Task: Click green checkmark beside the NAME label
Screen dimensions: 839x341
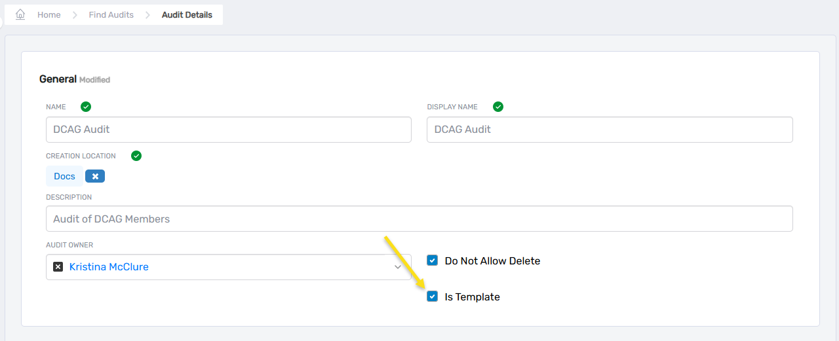Action: pyautogui.click(x=86, y=107)
